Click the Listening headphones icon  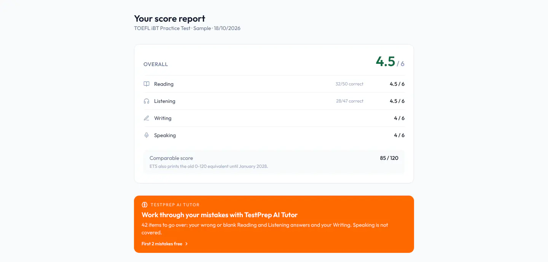(147, 101)
